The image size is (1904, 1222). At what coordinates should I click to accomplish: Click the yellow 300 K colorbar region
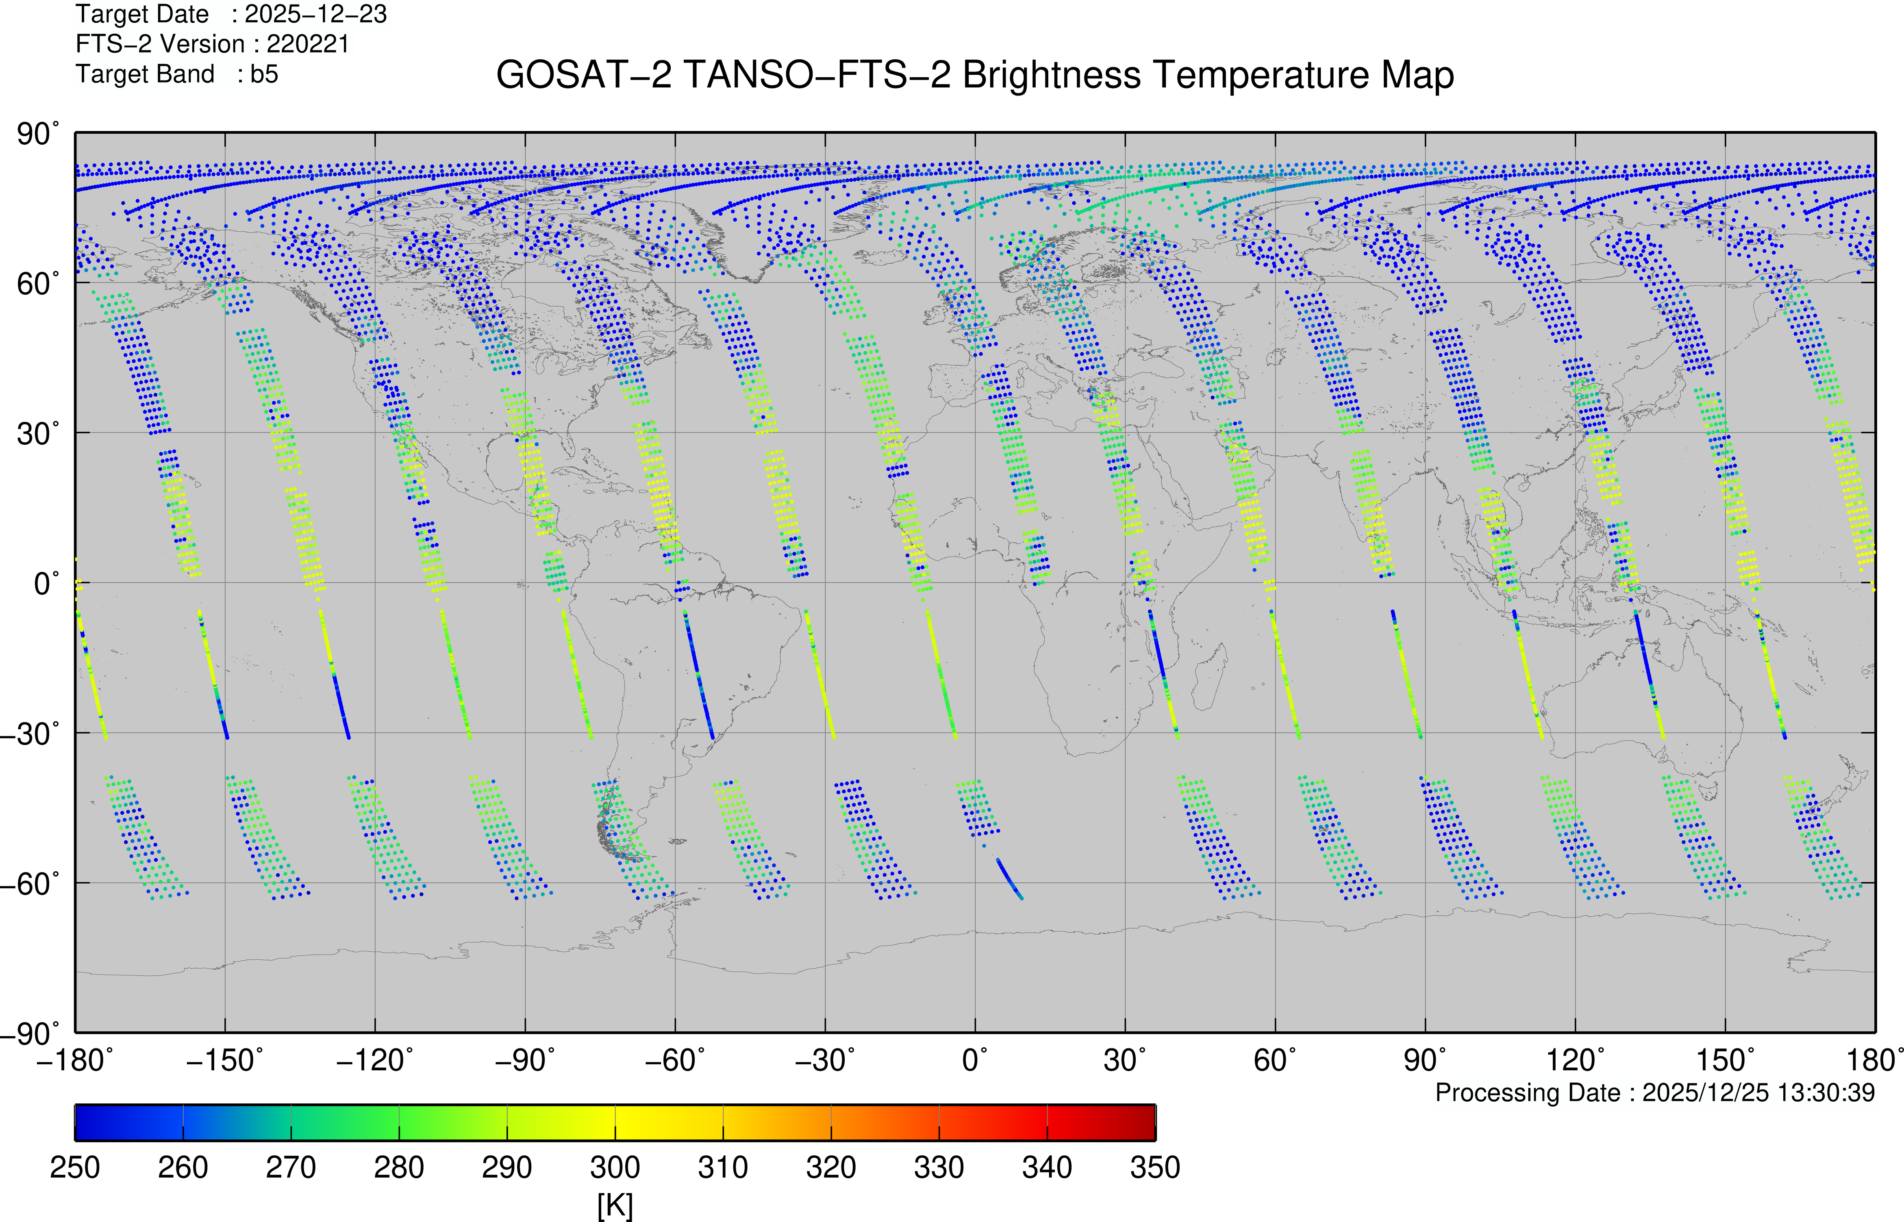pos(615,1122)
